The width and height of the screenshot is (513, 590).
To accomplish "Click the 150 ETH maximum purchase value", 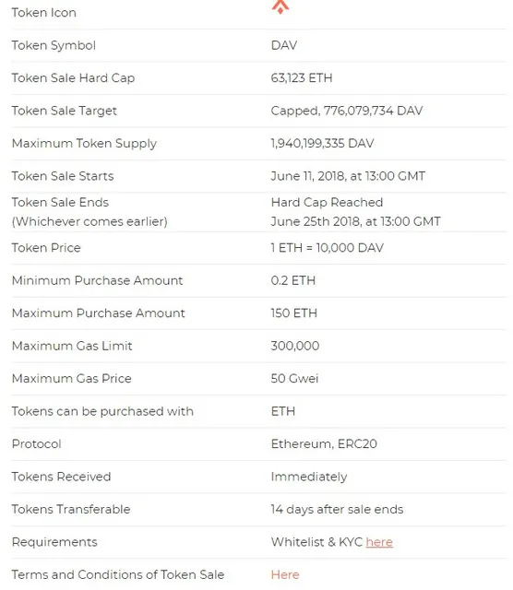I will pos(293,313).
